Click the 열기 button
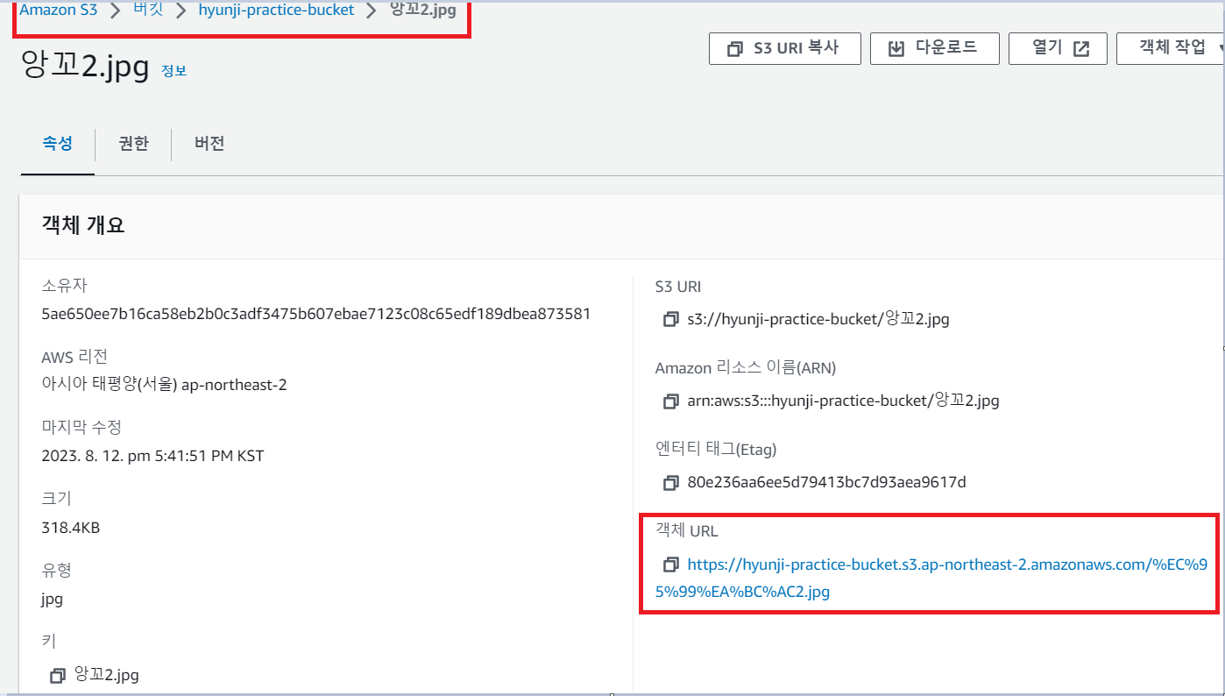Viewport: 1225px width, 696px height. [1058, 48]
